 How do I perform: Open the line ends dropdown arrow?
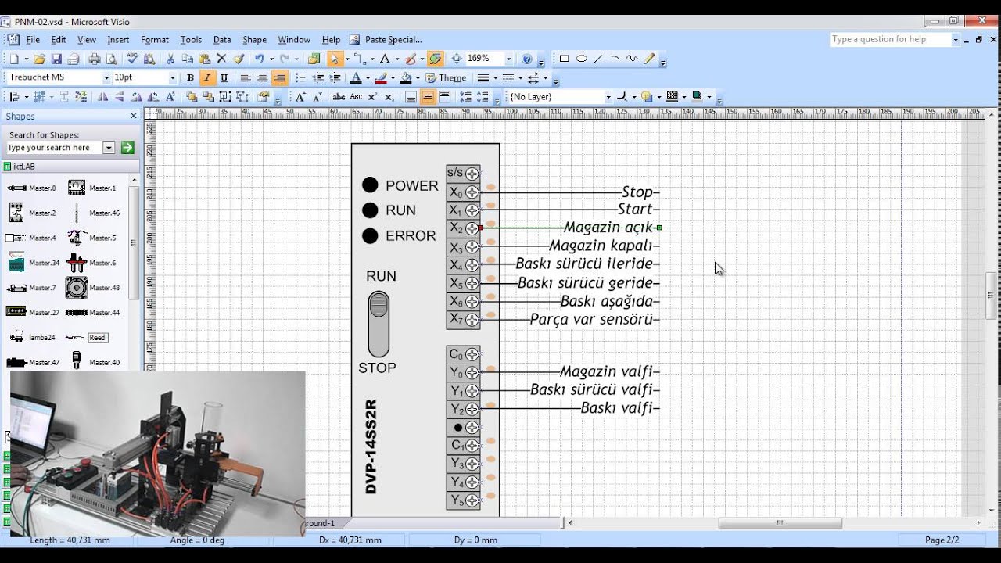[x=545, y=78]
